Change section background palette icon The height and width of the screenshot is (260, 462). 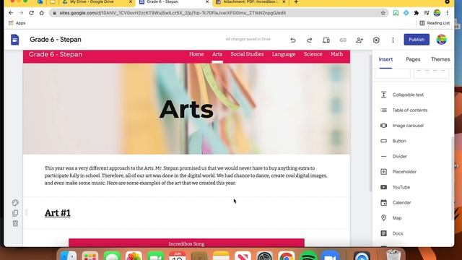coord(15,202)
